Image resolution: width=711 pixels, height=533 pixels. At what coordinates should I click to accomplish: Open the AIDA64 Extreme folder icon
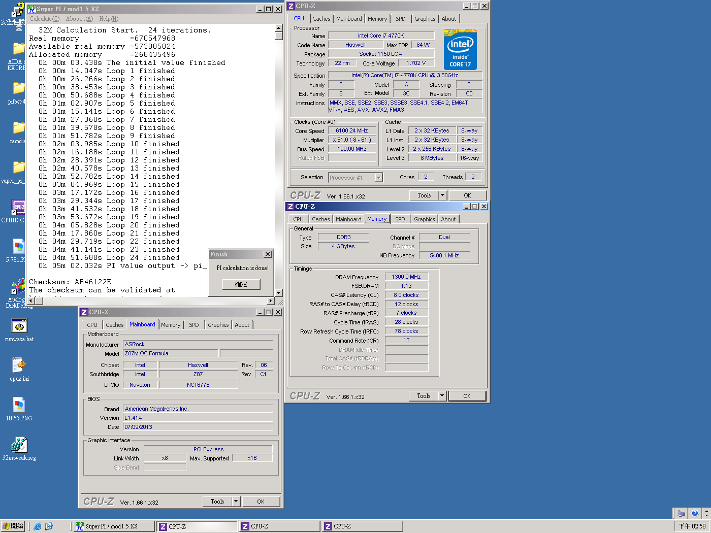click(x=19, y=49)
